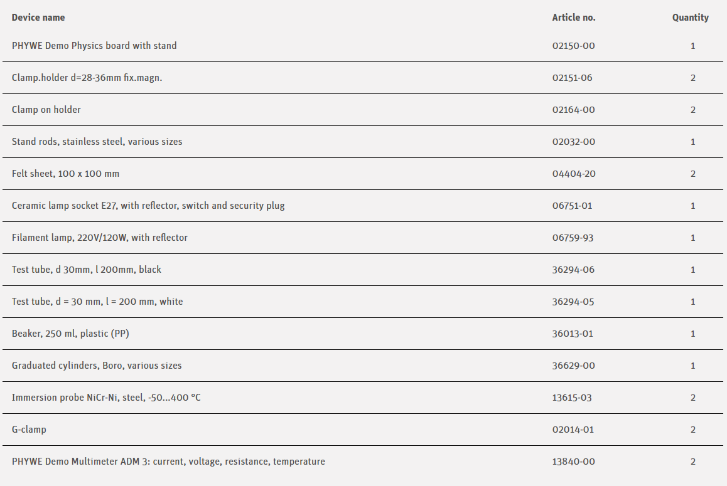The width and height of the screenshot is (727, 486).
Task: Open the Ceramic lamp socket E27 entry
Action: click(x=148, y=206)
